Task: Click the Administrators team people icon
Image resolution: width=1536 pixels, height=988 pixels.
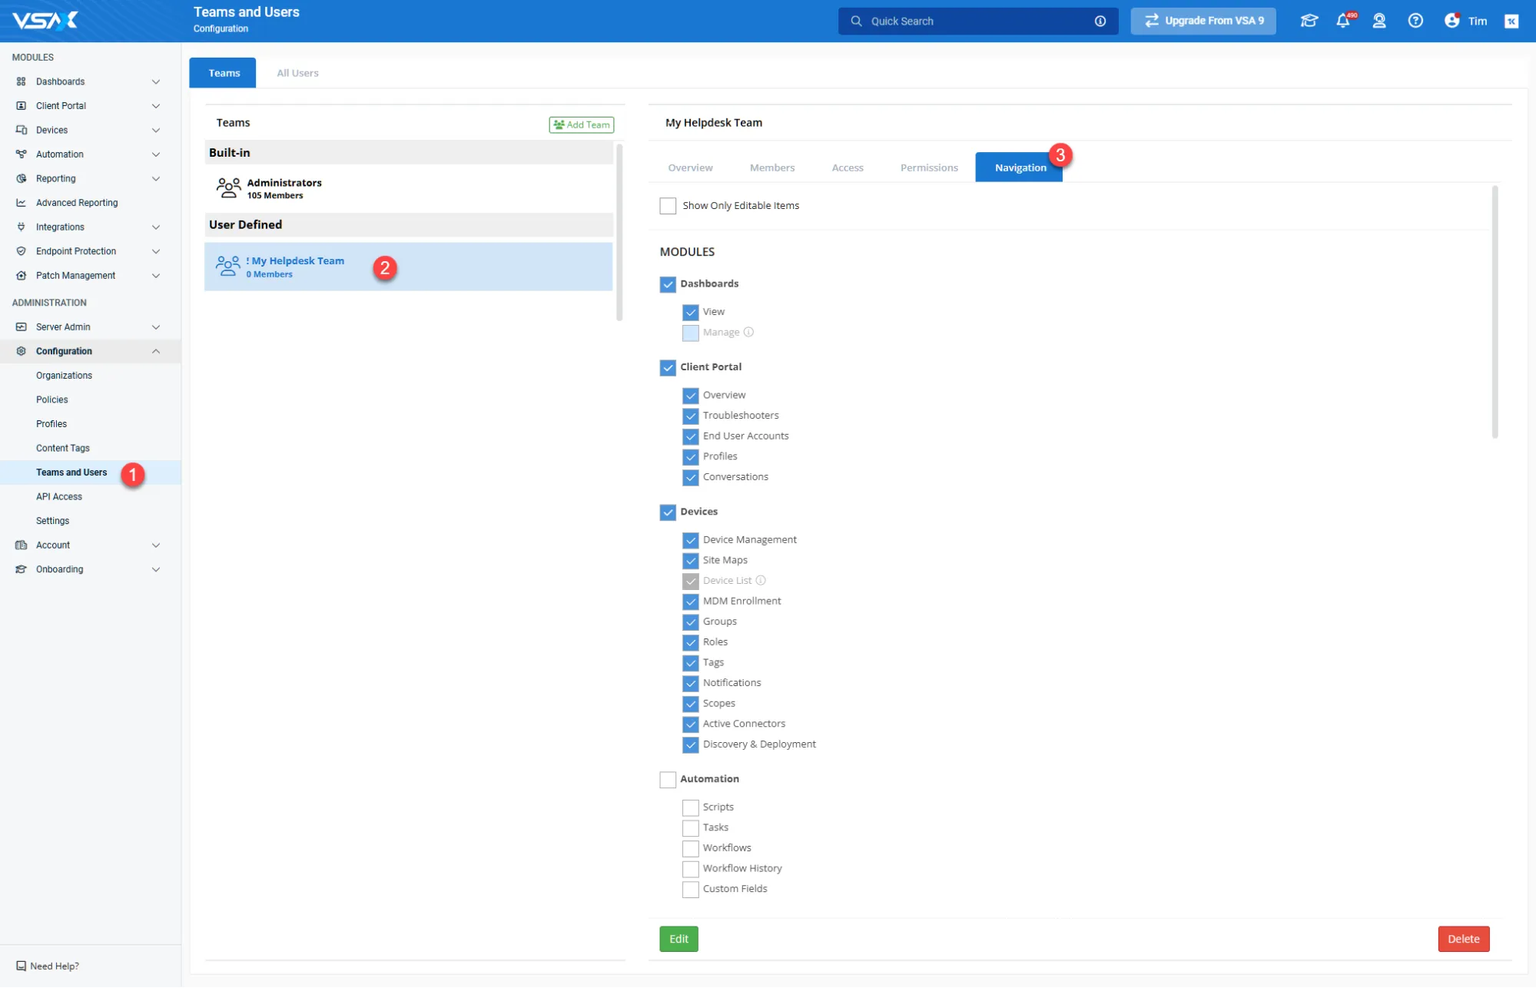Action: tap(228, 187)
